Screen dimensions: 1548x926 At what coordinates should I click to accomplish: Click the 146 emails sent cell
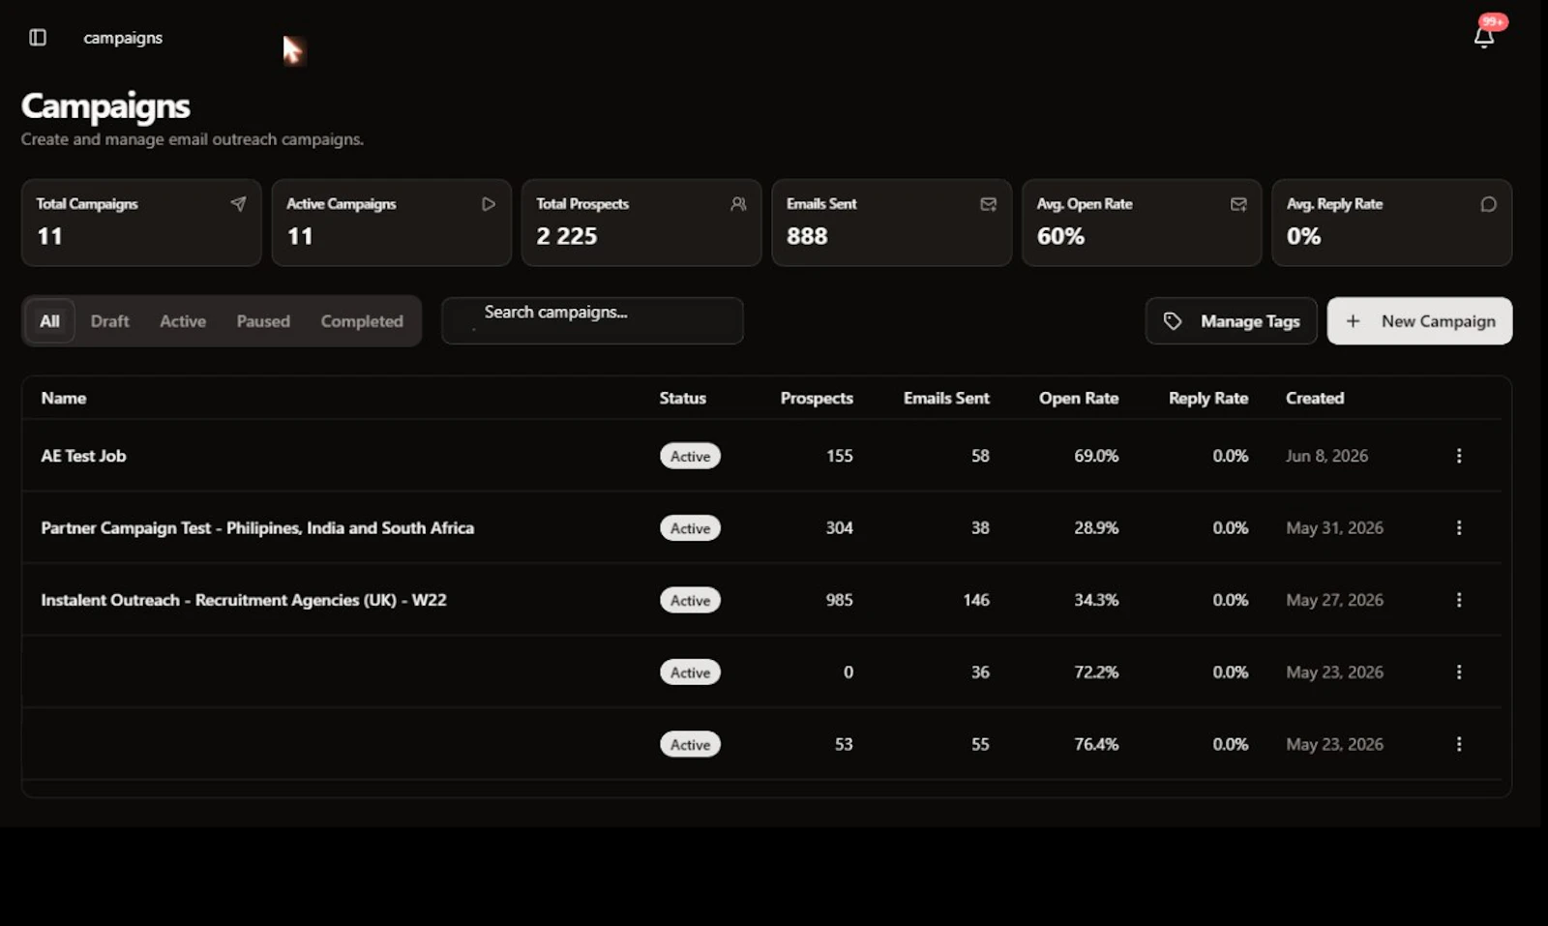976,600
